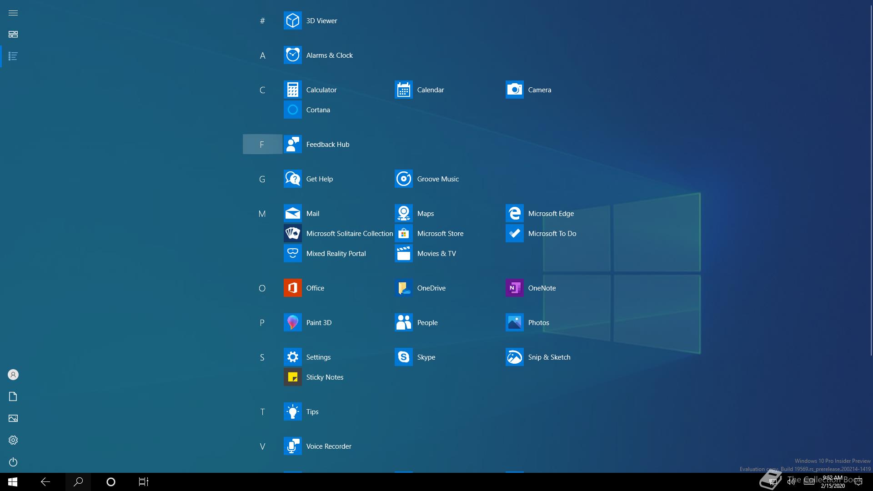Screen dimensions: 873x491
Task: Open the Mail app icon
Action: (x=292, y=213)
